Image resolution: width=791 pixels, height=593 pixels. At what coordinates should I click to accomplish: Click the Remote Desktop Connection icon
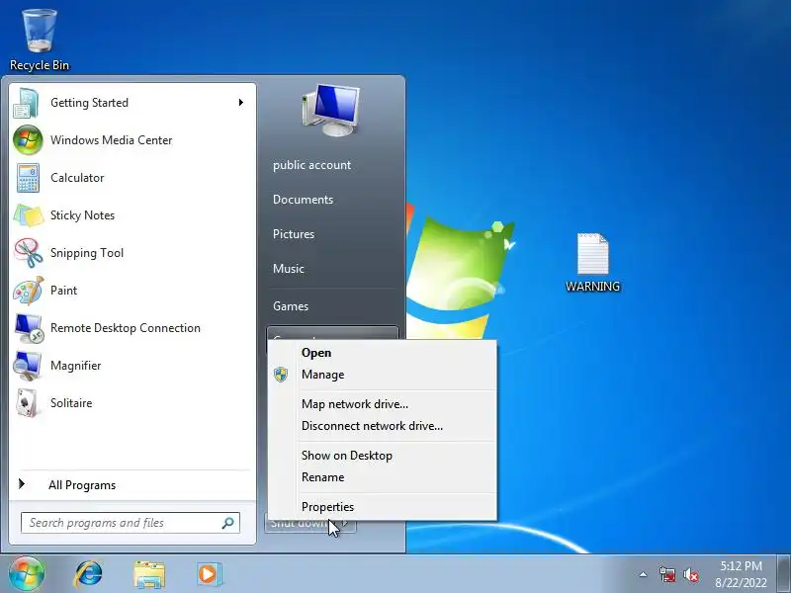29,328
